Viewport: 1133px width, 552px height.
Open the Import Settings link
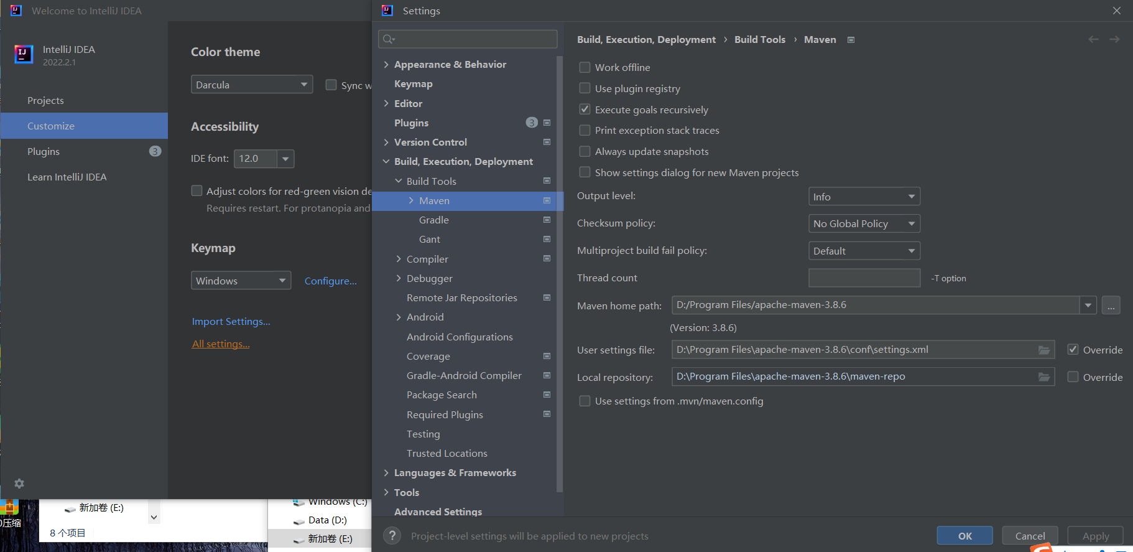coord(231,321)
